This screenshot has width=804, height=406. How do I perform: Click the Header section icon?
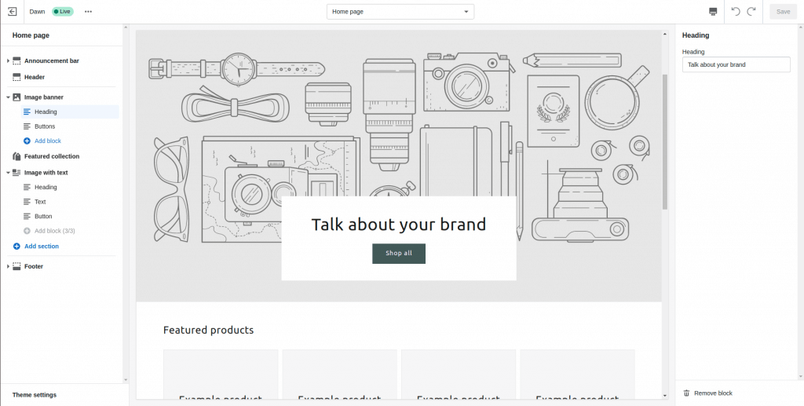[16, 77]
